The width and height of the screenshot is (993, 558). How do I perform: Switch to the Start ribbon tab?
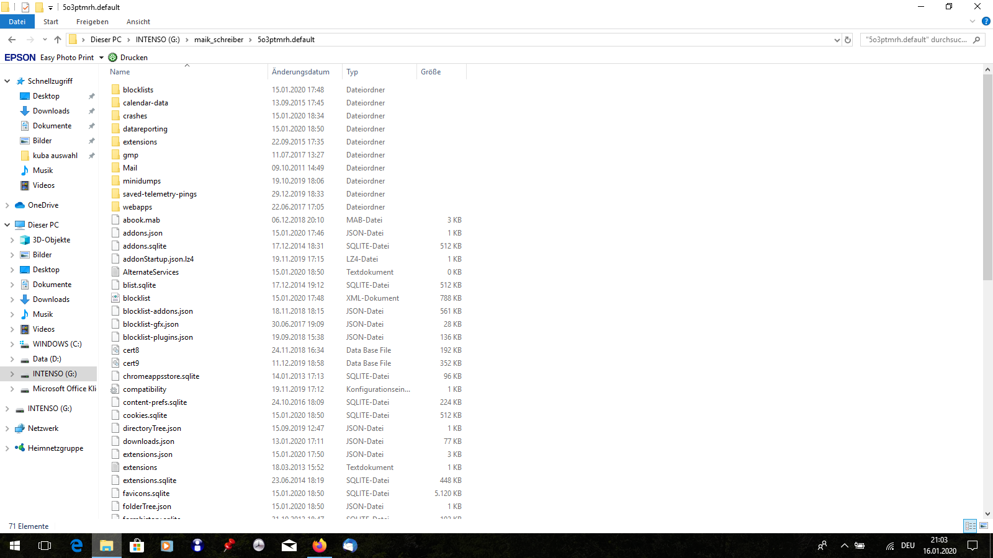(x=51, y=22)
